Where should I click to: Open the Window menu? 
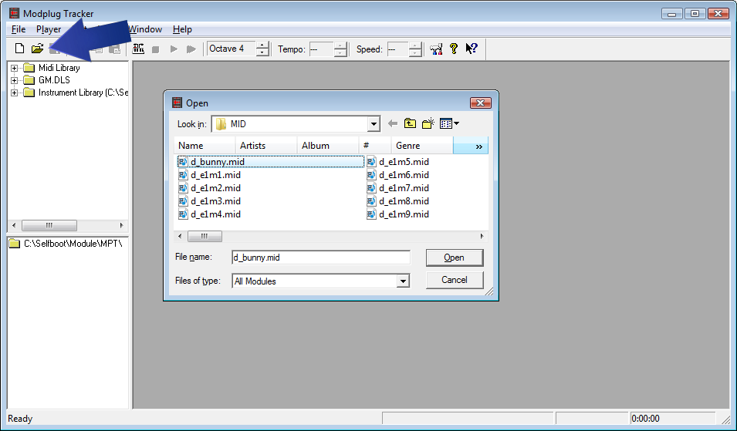(145, 29)
